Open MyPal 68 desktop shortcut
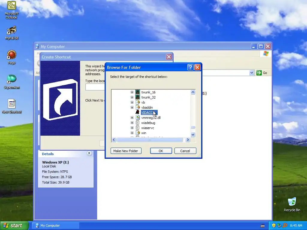This screenshot has height=230, width=307. [x=12, y=33]
